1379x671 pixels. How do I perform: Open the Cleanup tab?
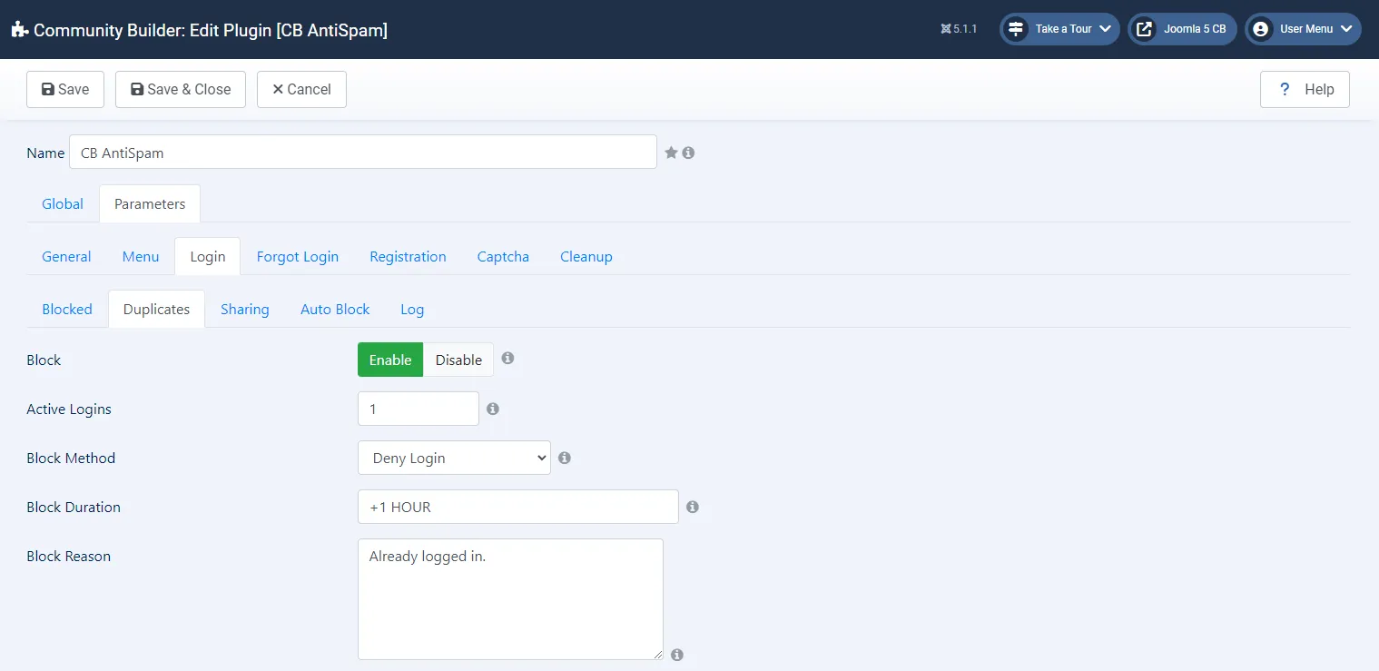586,256
